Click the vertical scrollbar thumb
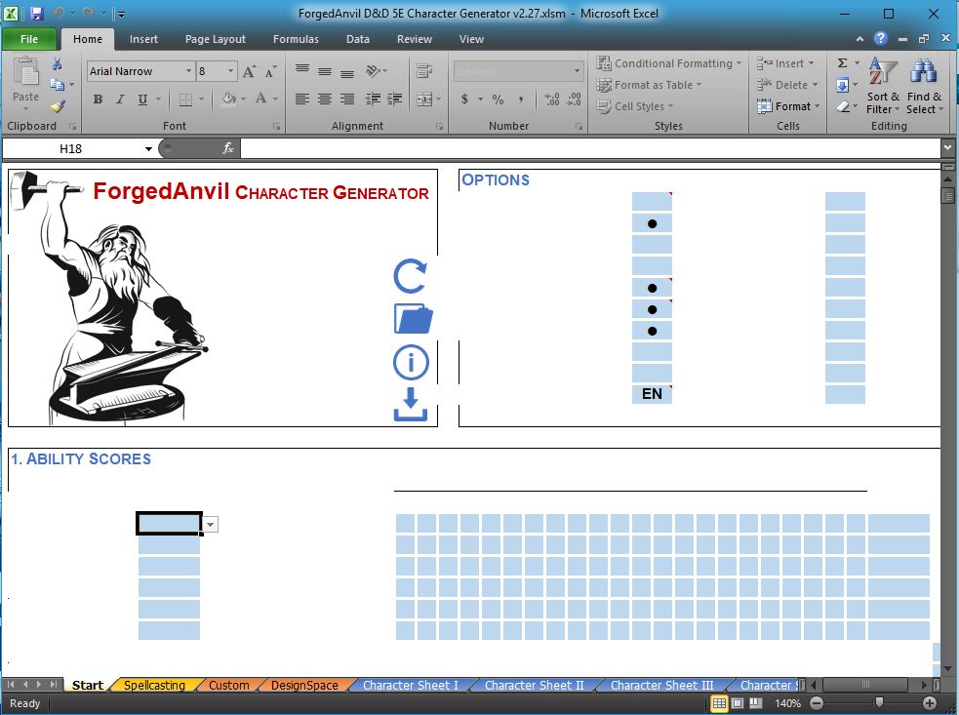Screen dimensions: 959x715 pyautogui.click(x=948, y=196)
